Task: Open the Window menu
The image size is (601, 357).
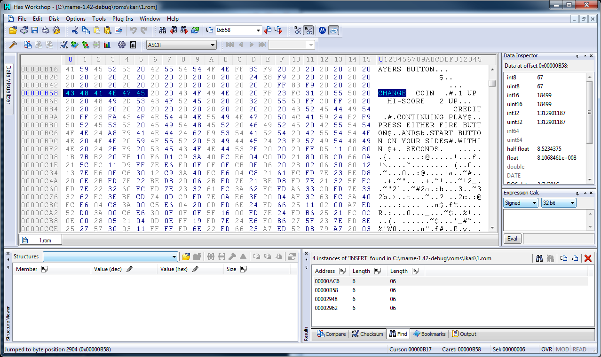Action: coord(150,19)
